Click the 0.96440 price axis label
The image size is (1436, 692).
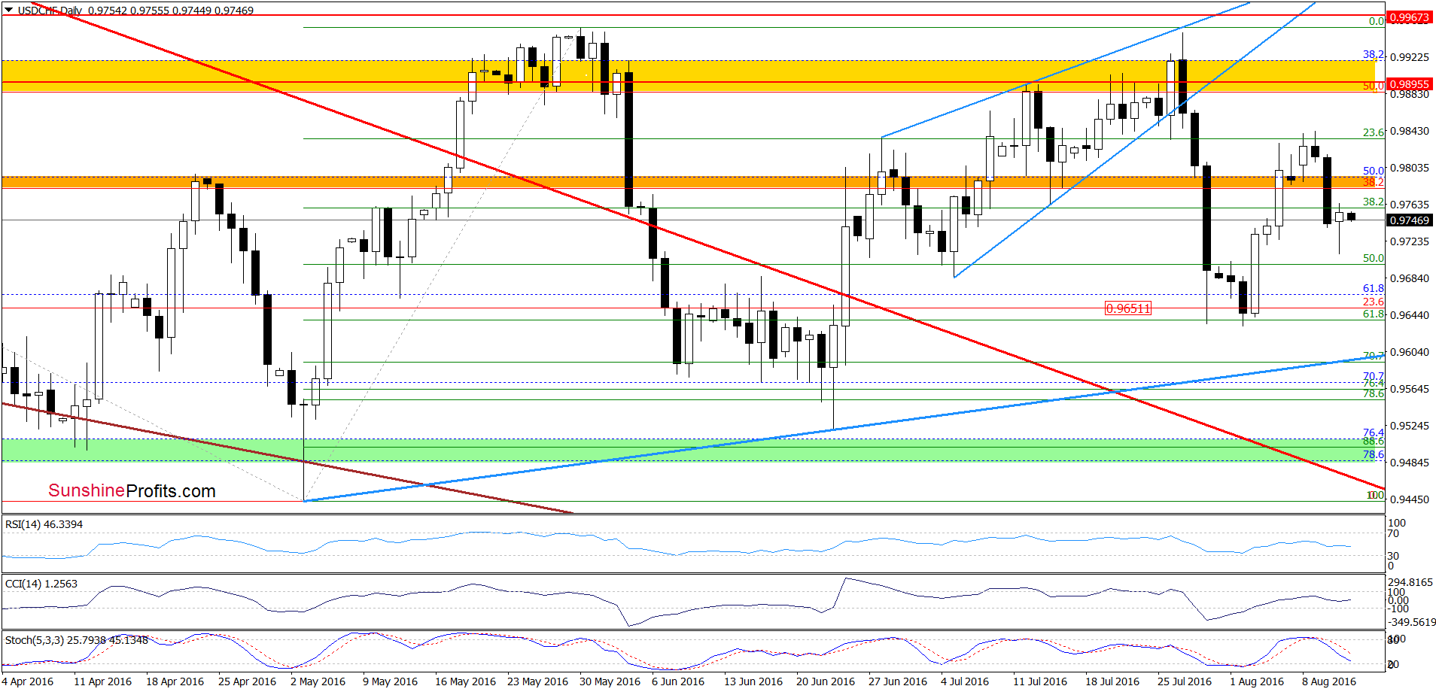tap(1409, 315)
